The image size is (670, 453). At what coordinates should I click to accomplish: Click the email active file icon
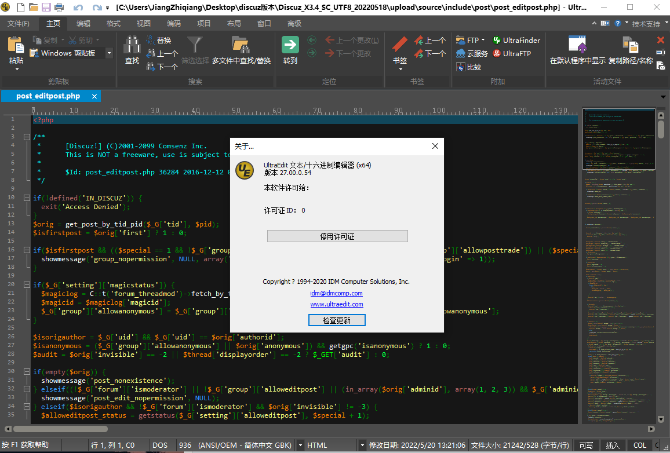(x=661, y=66)
